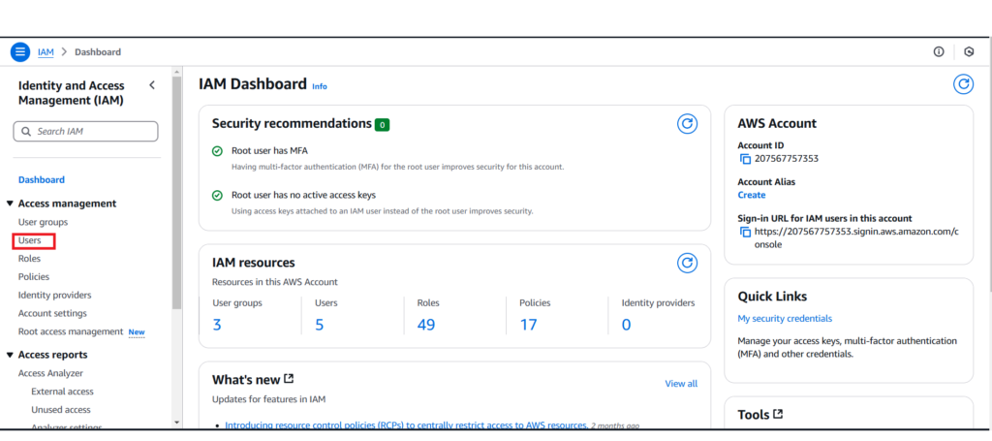Collapse the Access reports section
The width and height of the screenshot is (992, 441).
click(x=10, y=355)
